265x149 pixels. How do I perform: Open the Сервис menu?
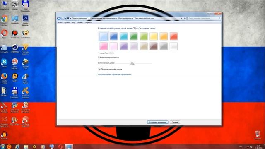click(x=80, y=22)
